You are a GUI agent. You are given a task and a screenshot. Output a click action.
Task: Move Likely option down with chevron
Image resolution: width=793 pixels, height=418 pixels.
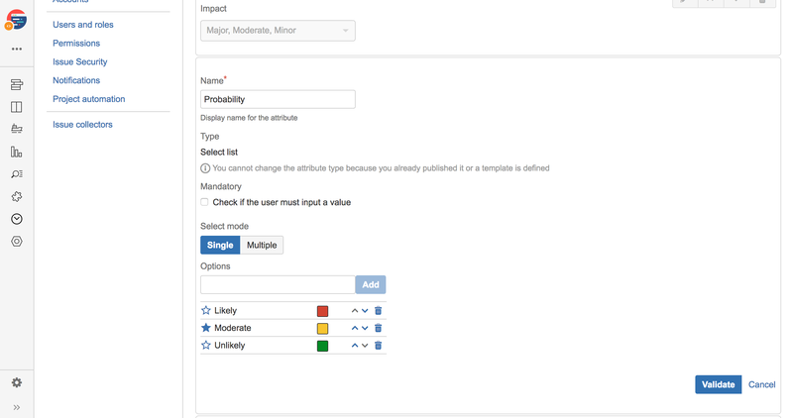365,311
